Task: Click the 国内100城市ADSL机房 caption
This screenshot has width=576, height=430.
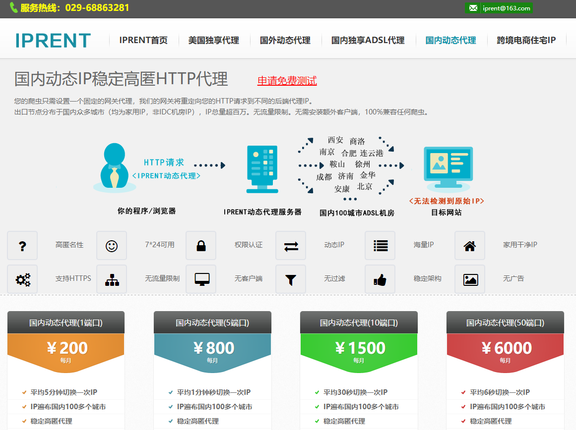Action: [357, 213]
